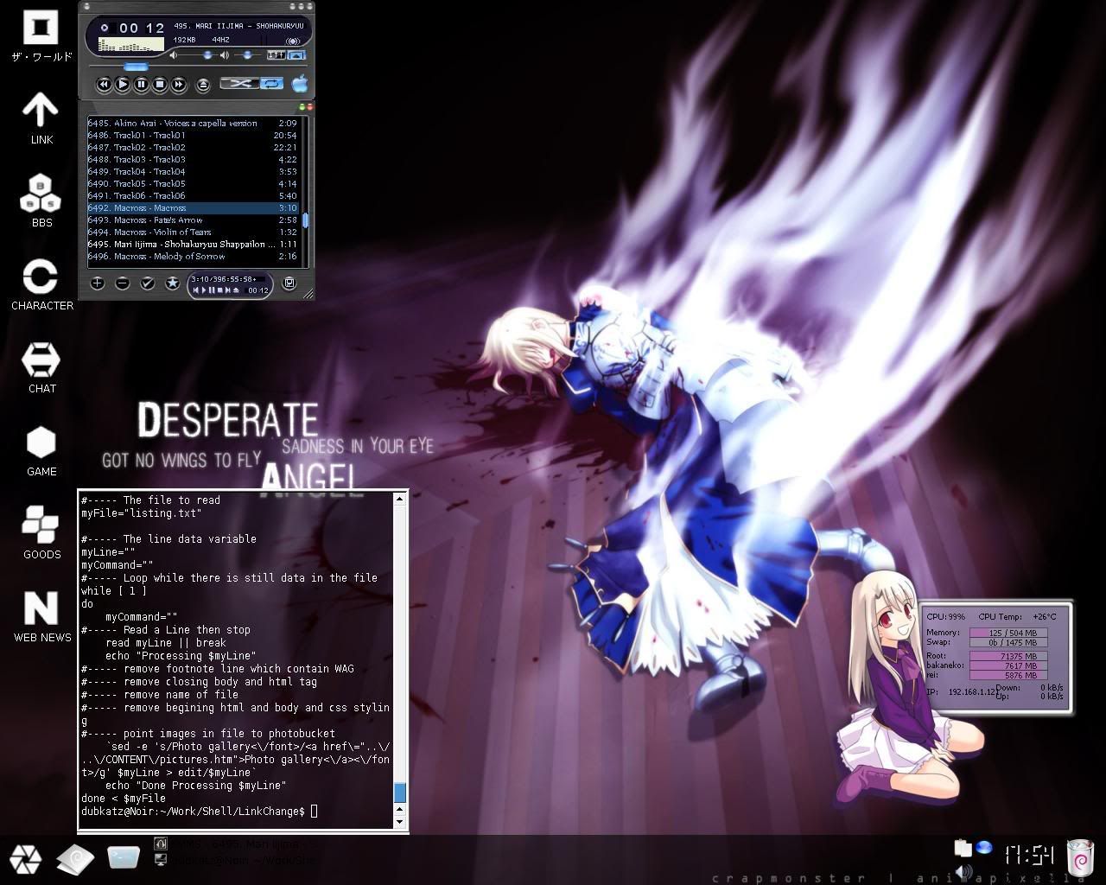Image resolution: width=1106 pixels, height=885 pixels.
Task: Click the terminal scroll up arrow
Action: (399, 499)
